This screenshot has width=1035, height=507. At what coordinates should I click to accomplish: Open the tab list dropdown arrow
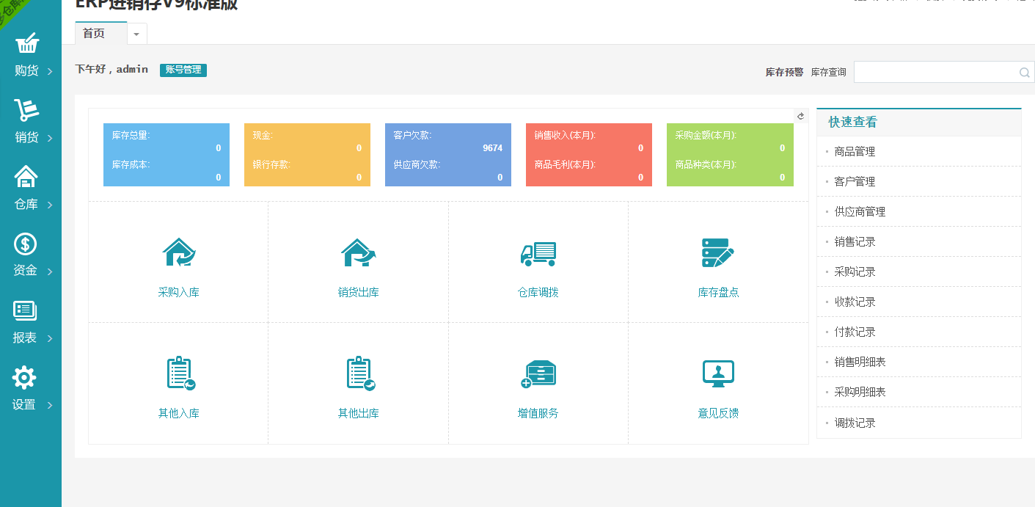(136, 34)
